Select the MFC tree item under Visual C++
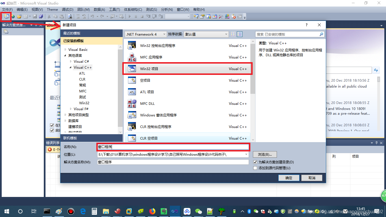The width and height of the screenshot is (386, 217). (x=83, y=91)
